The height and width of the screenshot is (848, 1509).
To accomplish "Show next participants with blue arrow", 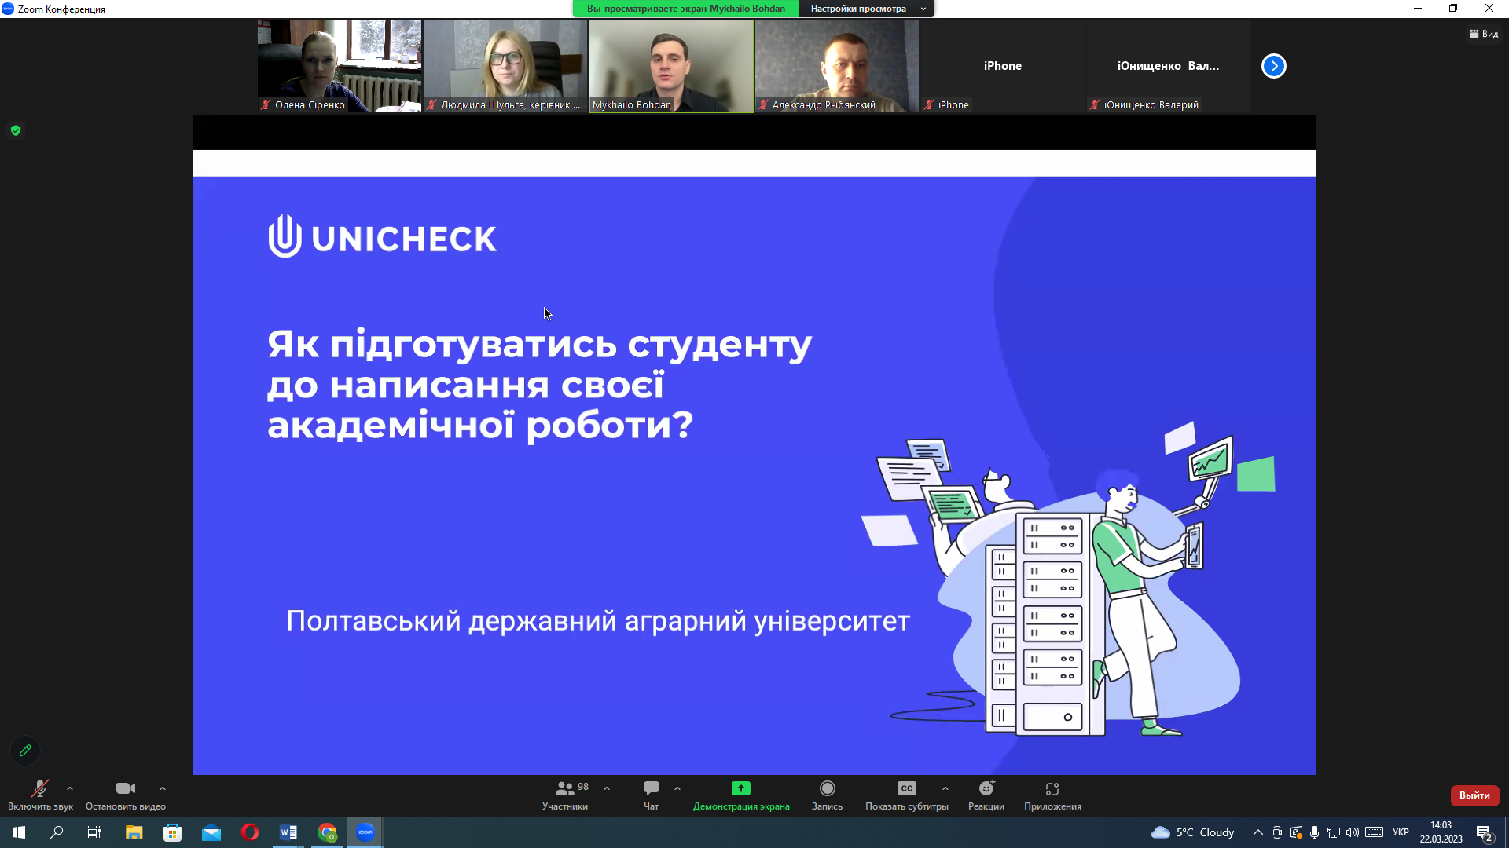I will click(x=1274, y=66).
